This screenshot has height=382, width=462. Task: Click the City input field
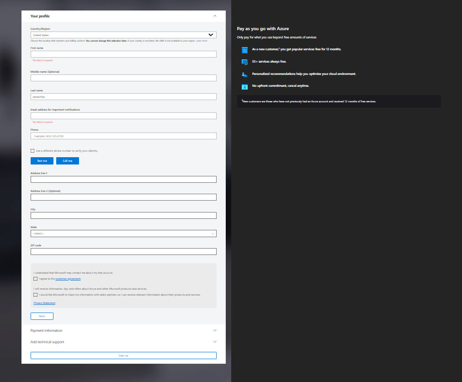pos(123,215)
